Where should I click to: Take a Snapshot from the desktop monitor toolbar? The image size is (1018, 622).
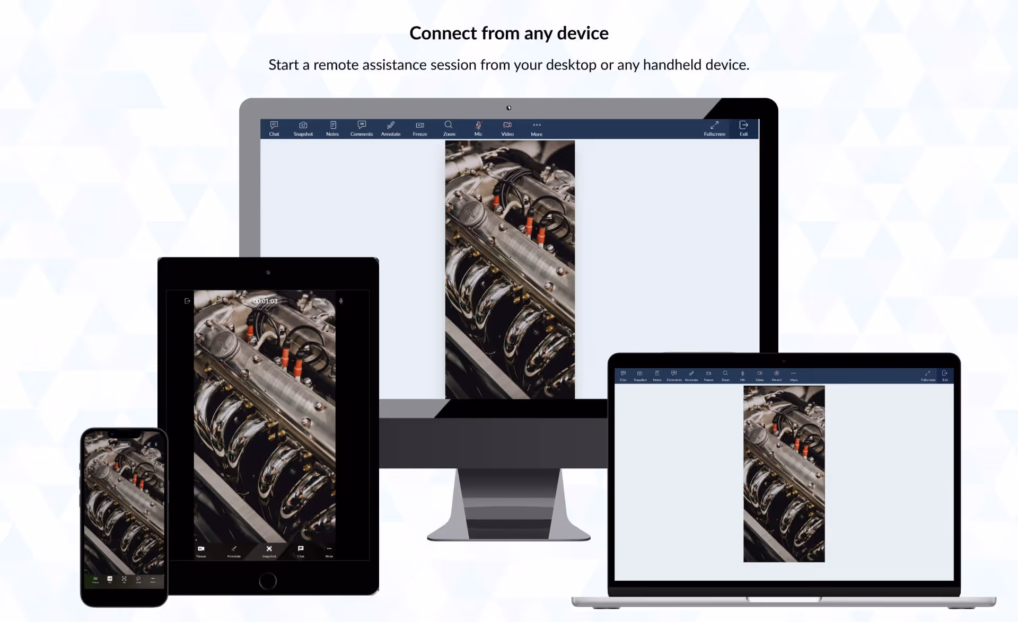303,129
